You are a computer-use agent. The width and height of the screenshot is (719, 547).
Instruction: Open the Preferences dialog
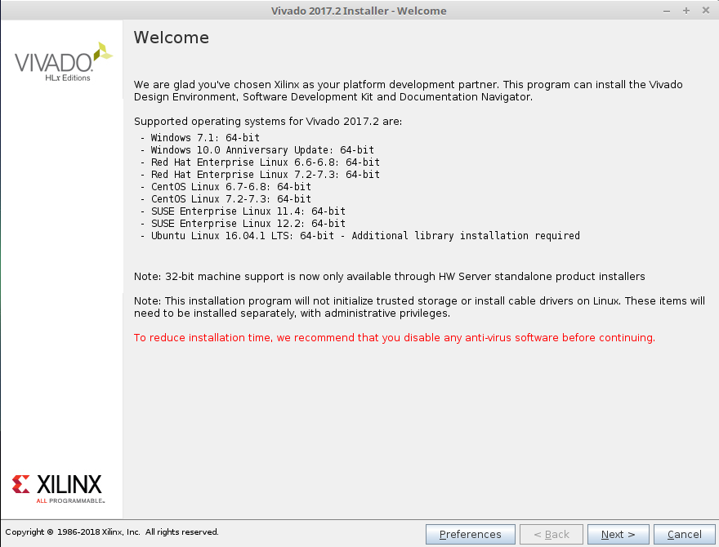[x=471, y=534]
